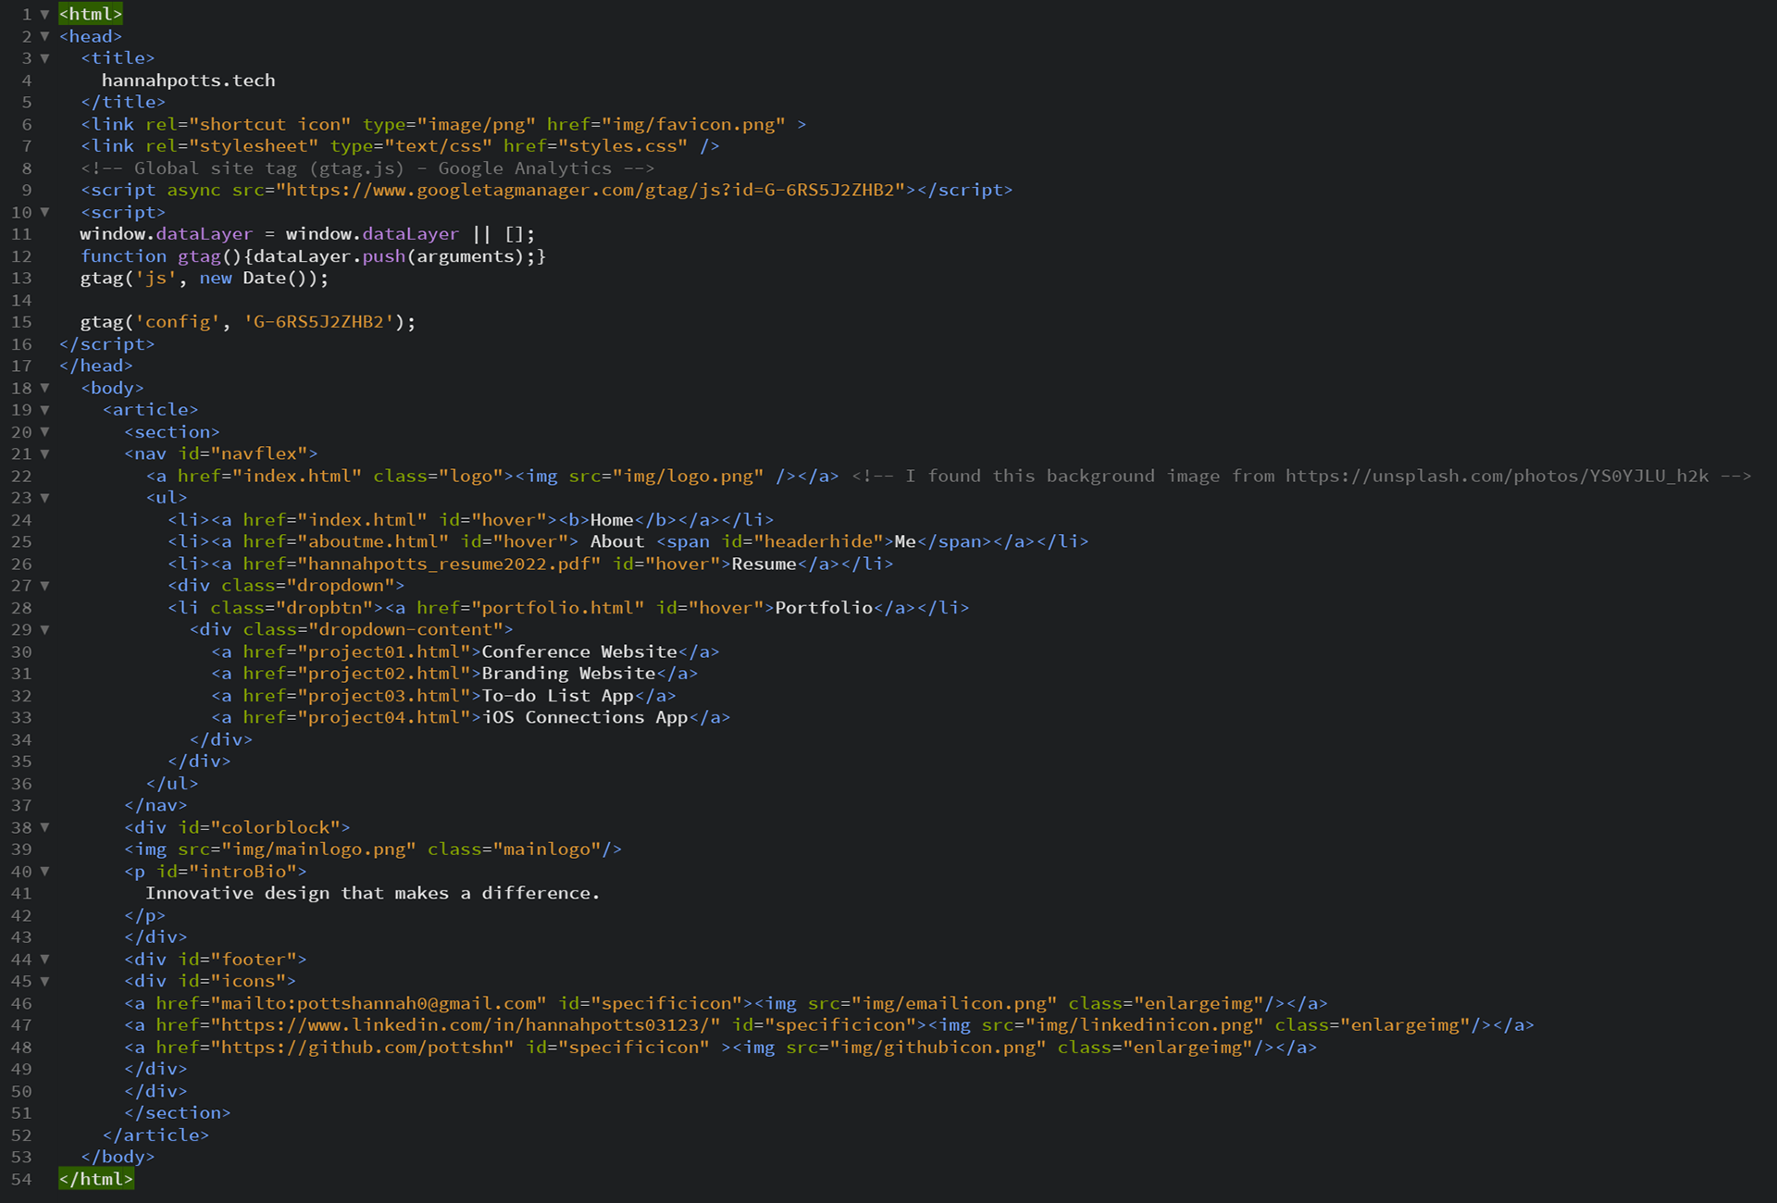
Task: Click the hannahpotts_resume2022.pdf href
Action: (x=450, y=564)
